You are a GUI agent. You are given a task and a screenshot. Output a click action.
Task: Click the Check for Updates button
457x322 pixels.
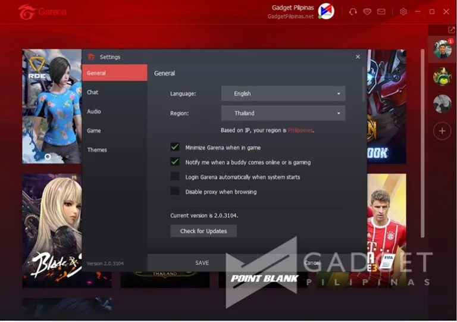coord(204,231)
